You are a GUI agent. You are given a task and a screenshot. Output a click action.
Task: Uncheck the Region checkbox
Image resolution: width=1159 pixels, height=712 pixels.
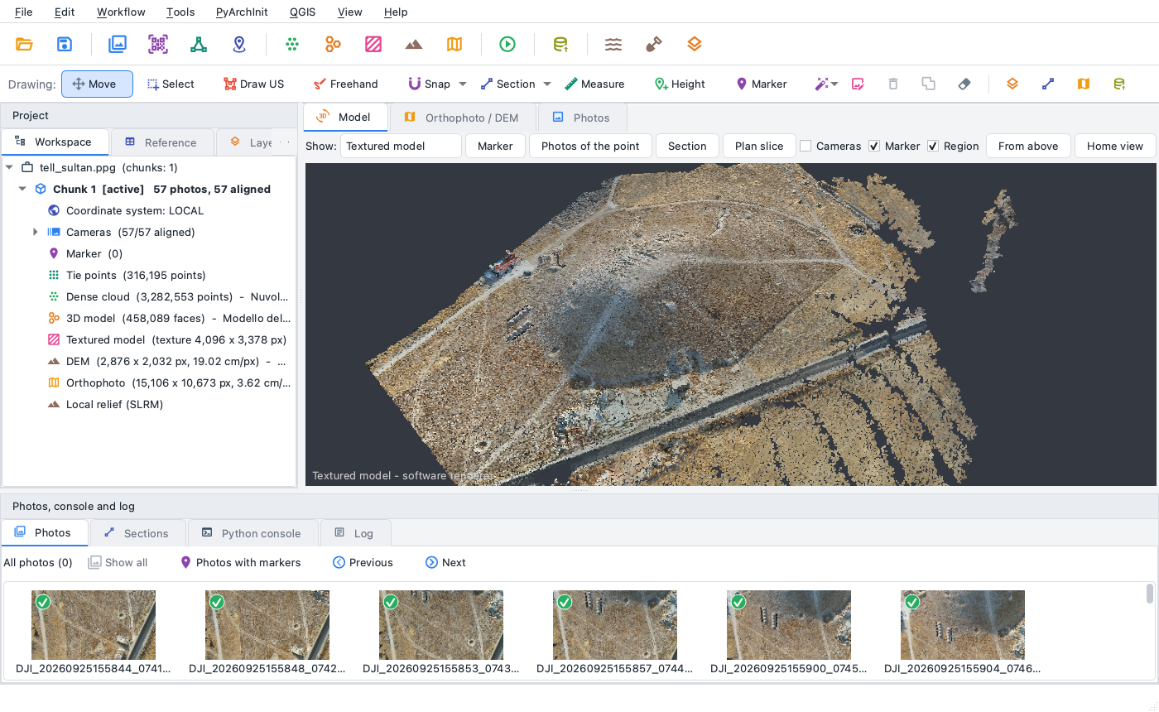coord(933,146)
